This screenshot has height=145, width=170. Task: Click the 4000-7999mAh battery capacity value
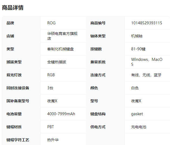61,114
